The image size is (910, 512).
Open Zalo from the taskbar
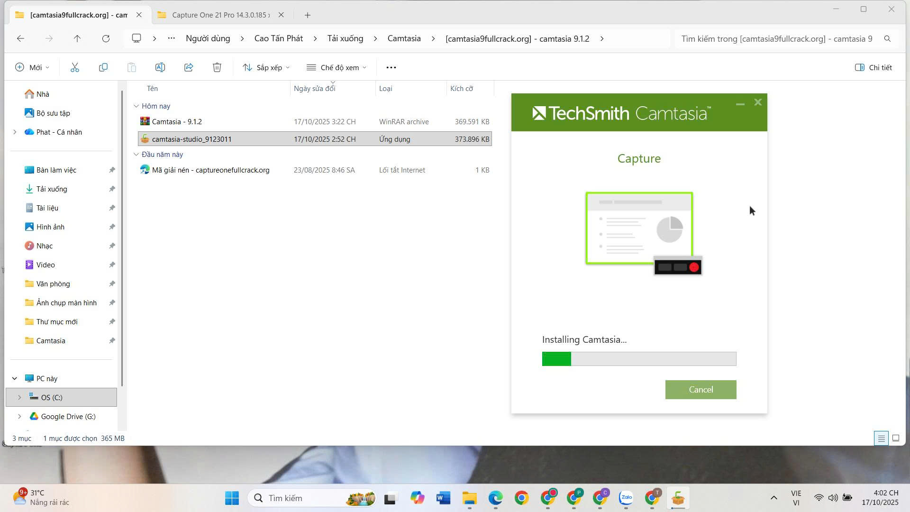click(x=626, y=498)
